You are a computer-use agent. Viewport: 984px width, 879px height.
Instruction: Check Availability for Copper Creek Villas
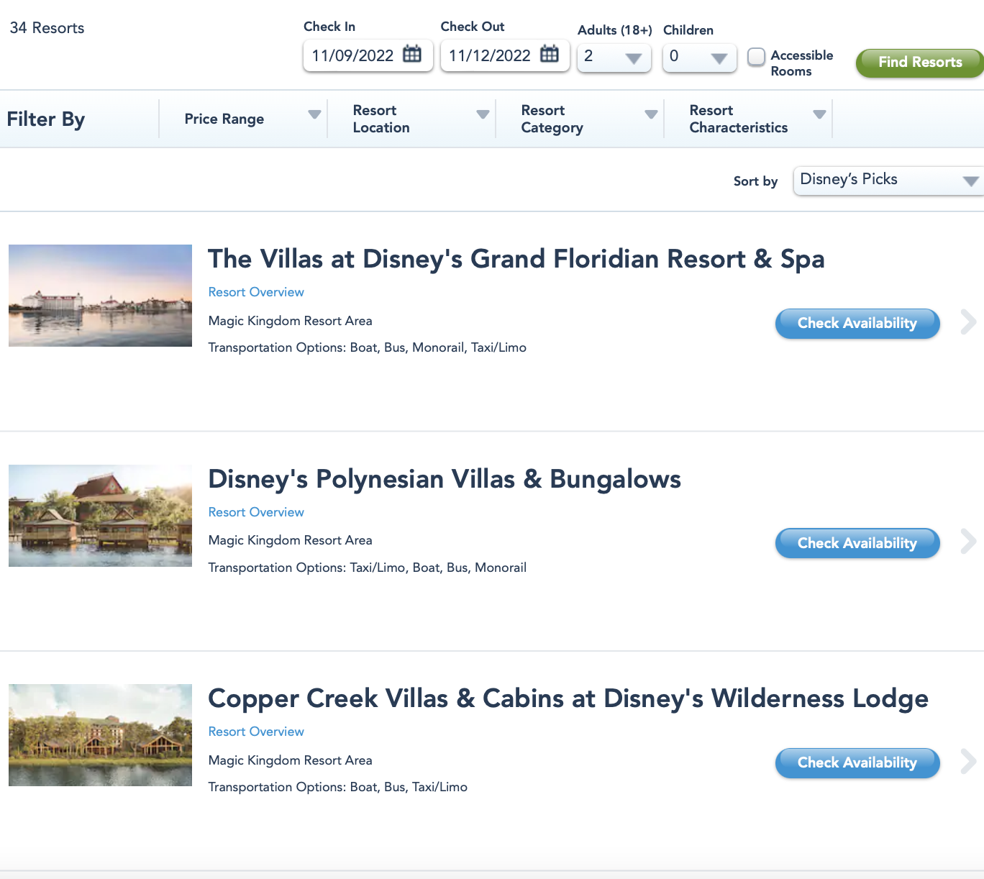[x=857, y=763]
